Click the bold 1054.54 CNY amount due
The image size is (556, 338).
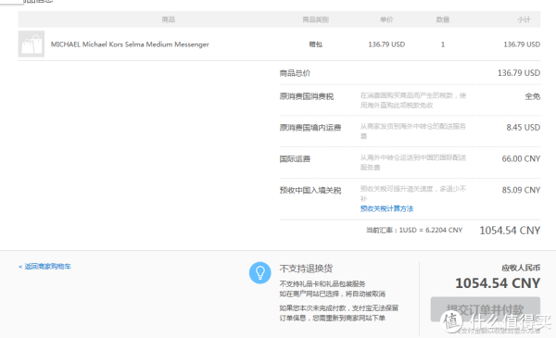498,283
